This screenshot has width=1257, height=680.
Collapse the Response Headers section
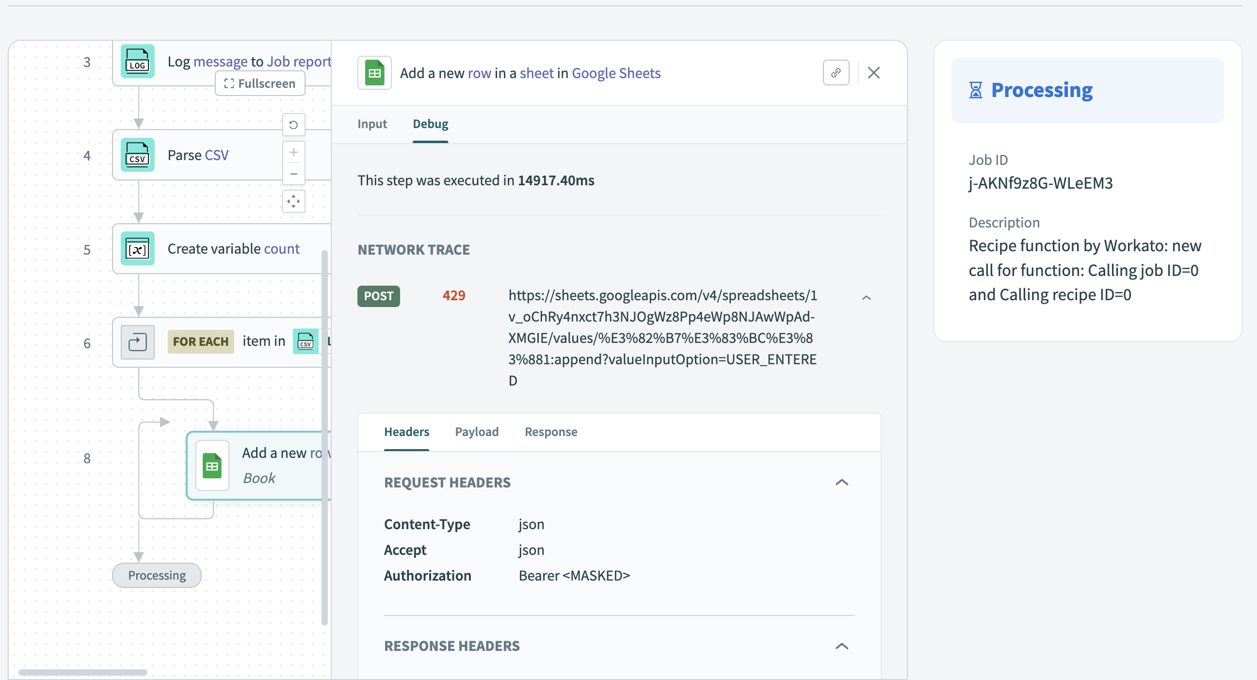pyautogui.click(x=842, y=646)
